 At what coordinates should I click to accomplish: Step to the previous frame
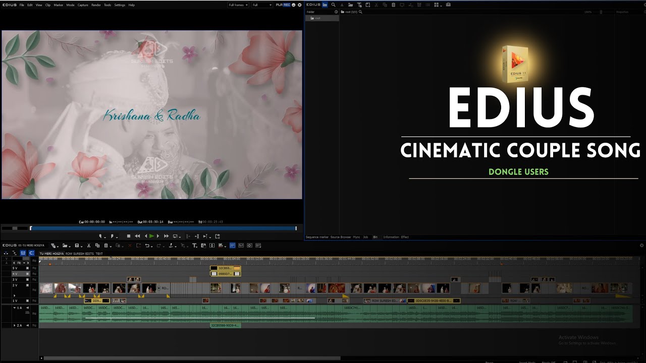pyautogui.click(x=146, y=236)
